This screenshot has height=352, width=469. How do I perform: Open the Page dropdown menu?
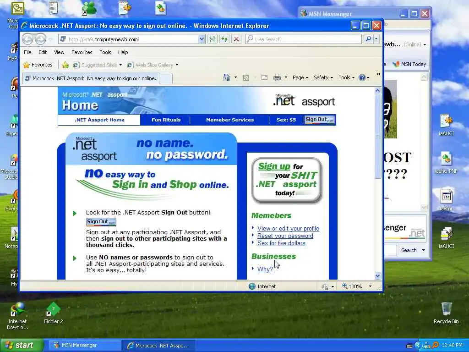tap(300, 77)
